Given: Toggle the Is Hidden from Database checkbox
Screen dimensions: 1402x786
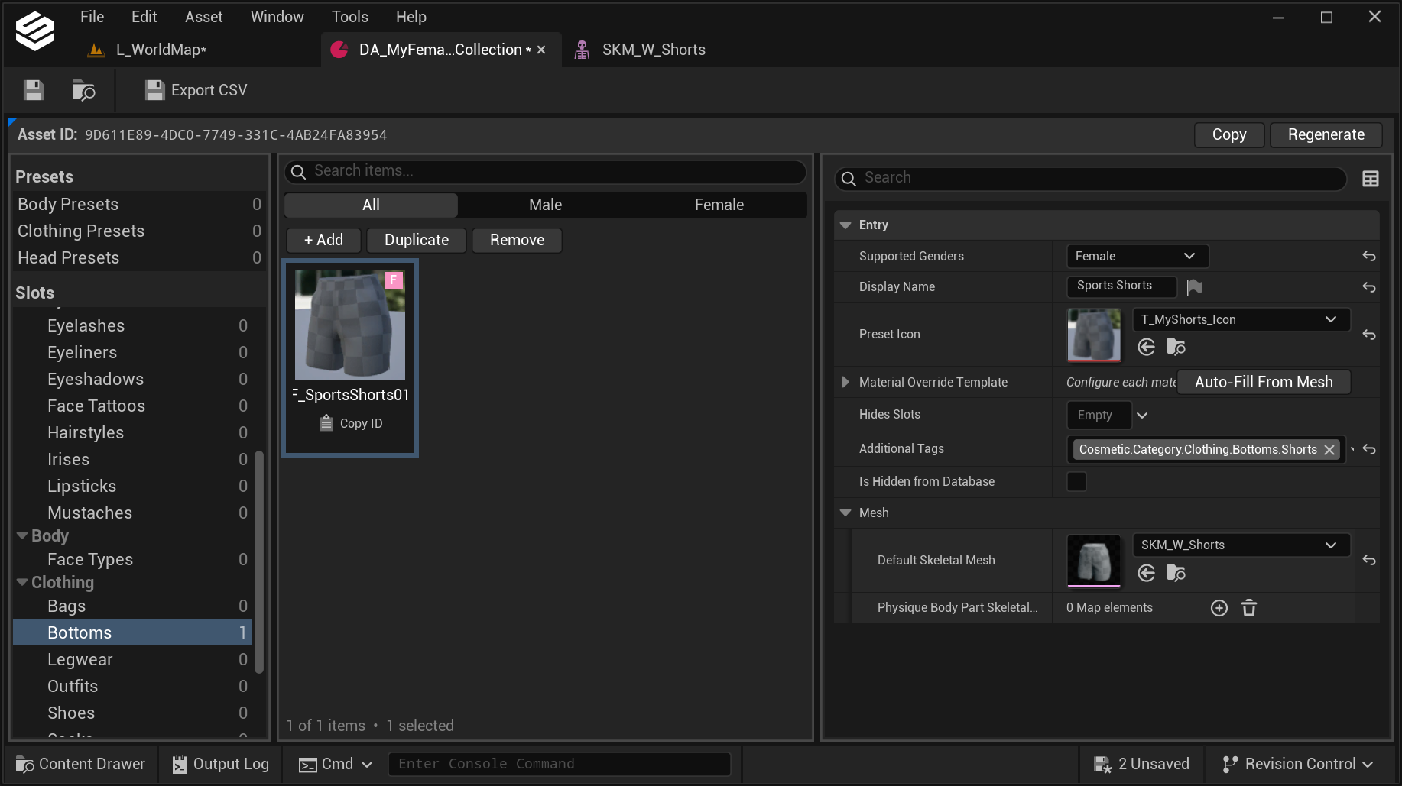Looking at the screenshot, I should tap(1076, 481).
